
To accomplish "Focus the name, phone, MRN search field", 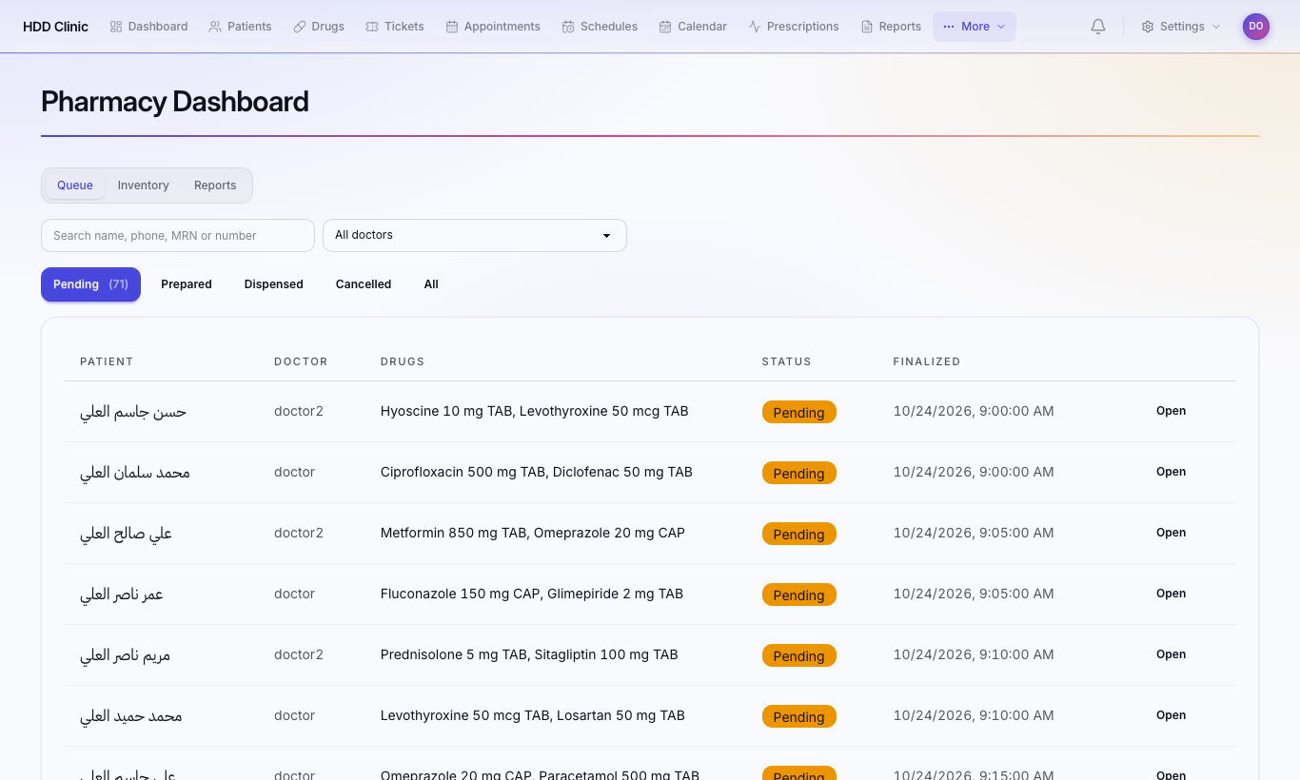I will coord(178,235).
